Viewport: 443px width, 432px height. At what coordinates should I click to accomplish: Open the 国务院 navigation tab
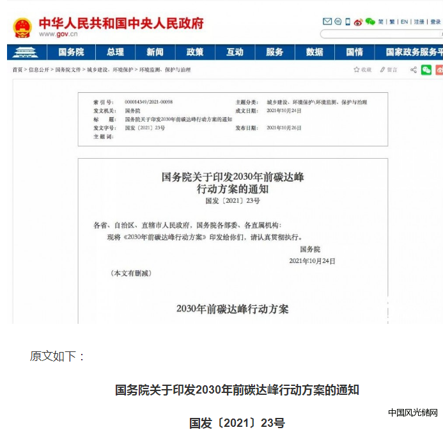71,52
